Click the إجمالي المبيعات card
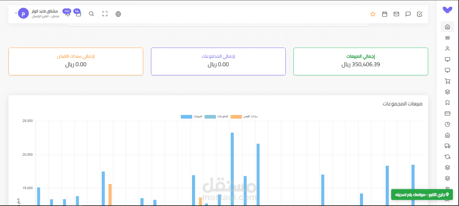 click(x=361, y=61)
